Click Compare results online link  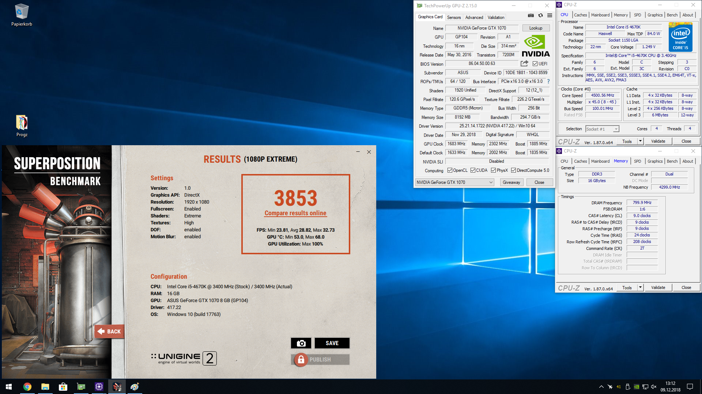coord(295,213)
